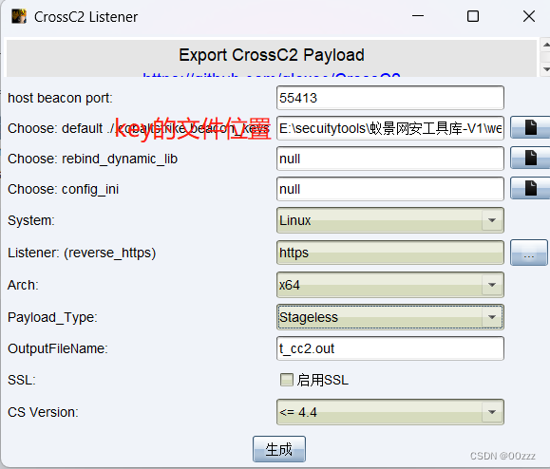
Task: Open the partially hidden GitHub CrossC2 link
Action: click(272, 75)
